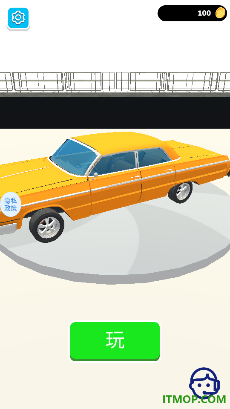This screenshot has width=230, height=409.
Task: Open the 隐私政策 privacy policy bubble
Action: [10, 204]
